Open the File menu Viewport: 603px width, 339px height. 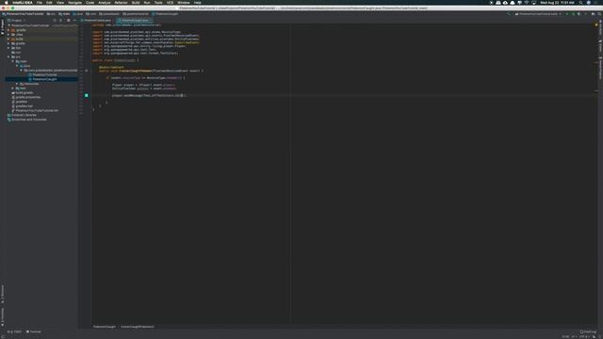coord(40,2)
